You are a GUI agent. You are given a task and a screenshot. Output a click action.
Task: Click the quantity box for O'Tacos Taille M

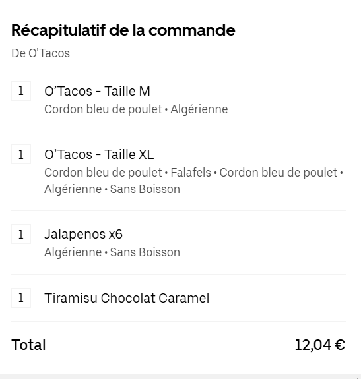[x=21, y=91]
